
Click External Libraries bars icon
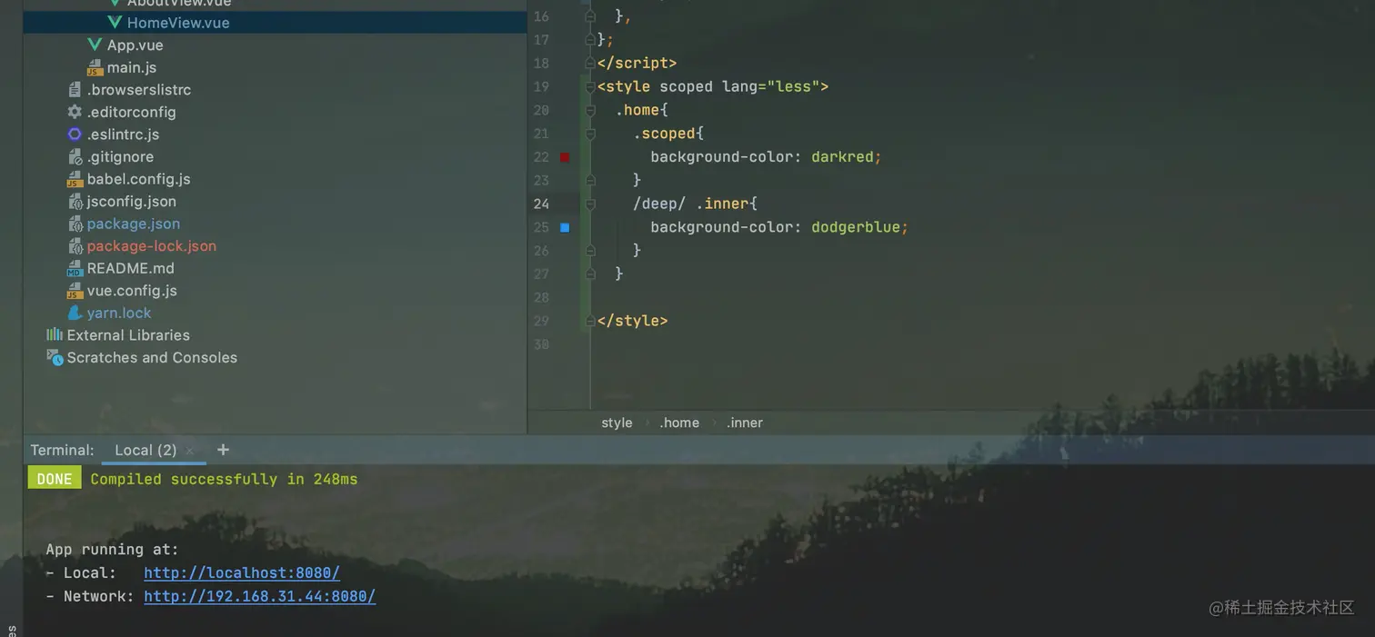pos(55,334)
